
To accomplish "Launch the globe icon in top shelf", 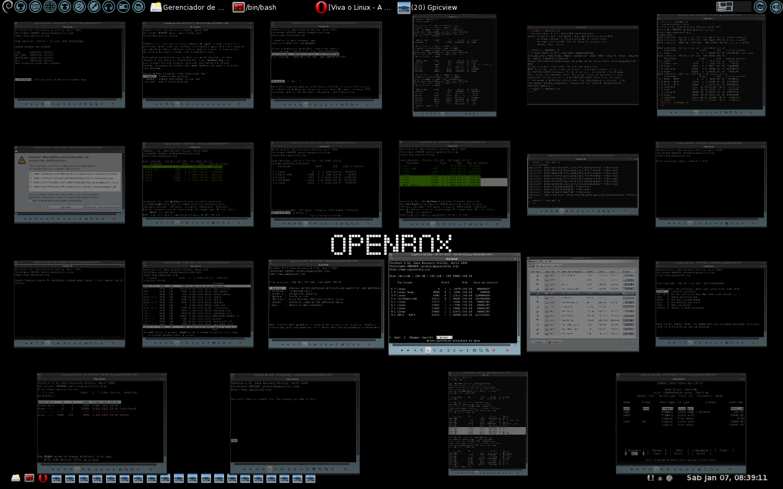I will [50, 7].
